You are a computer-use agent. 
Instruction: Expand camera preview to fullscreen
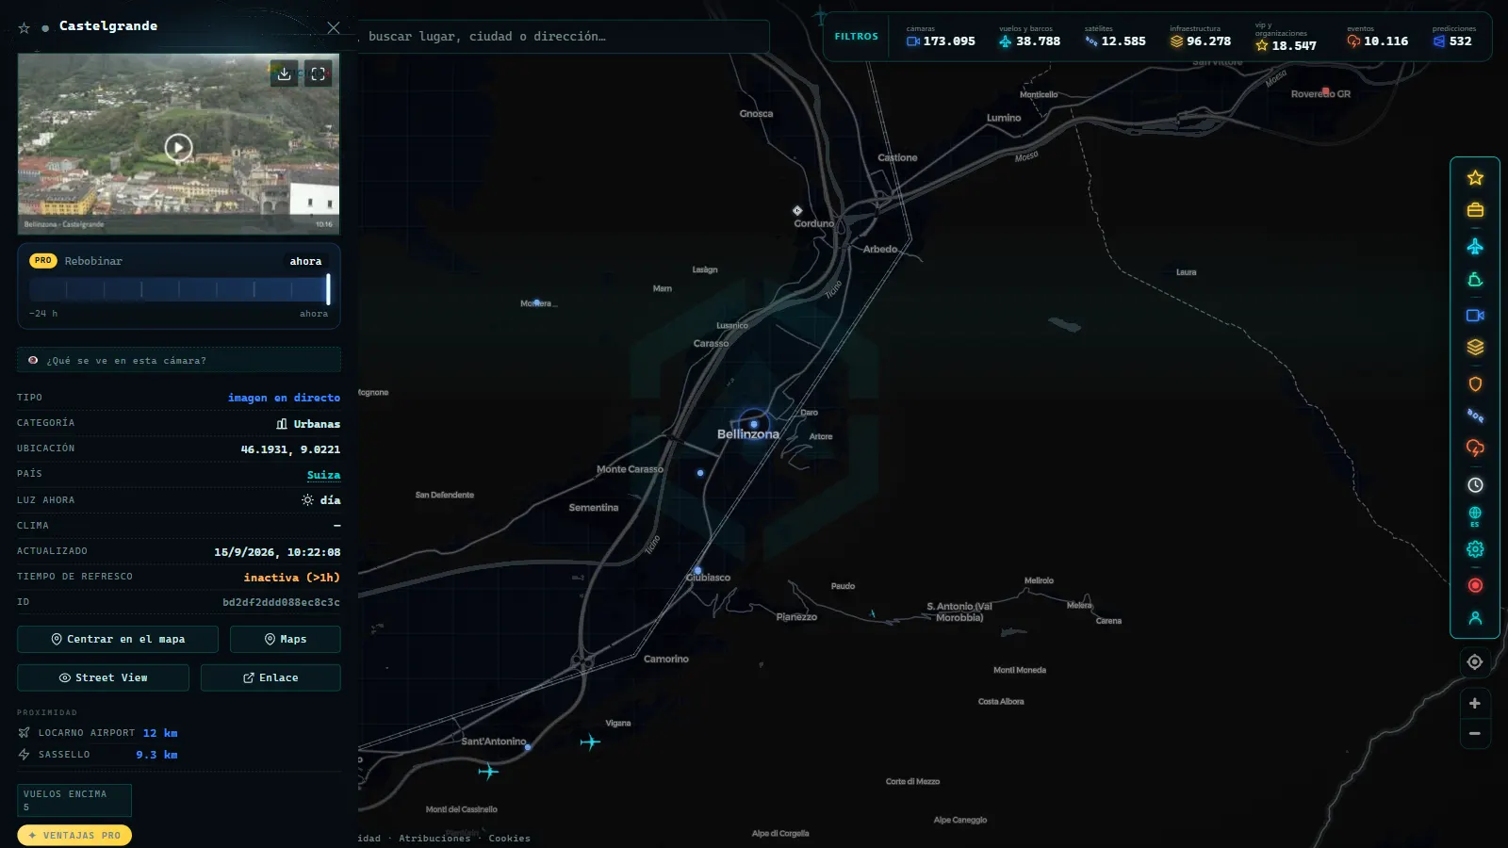point(319,73)
